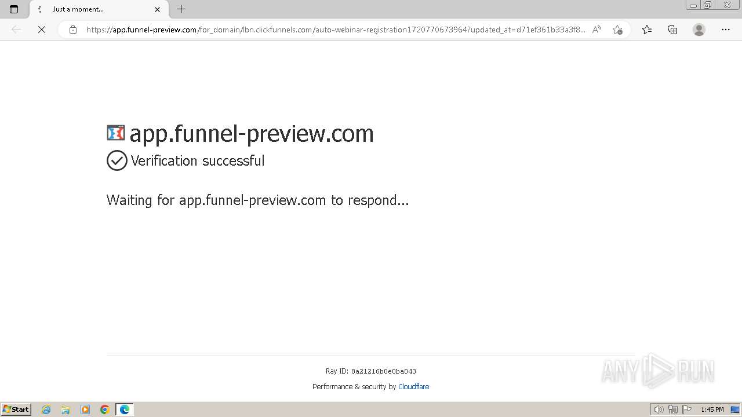This screenshot has width=742, height=417.
Task: Open the network tray icon
Action: (673, 409)
